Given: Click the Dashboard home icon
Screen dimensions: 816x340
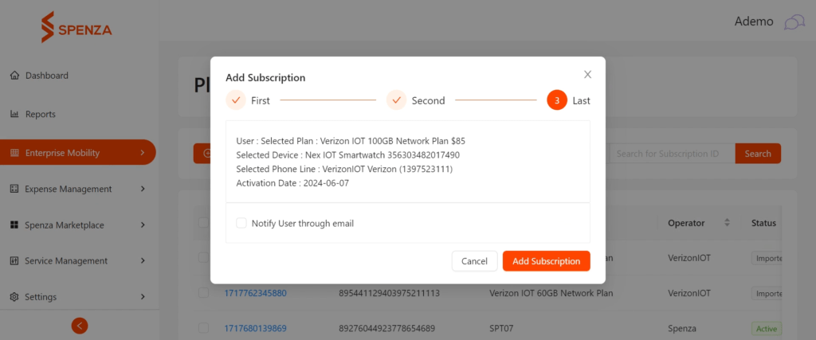Looking at the screenshot, I should click(x=14, y=76).
